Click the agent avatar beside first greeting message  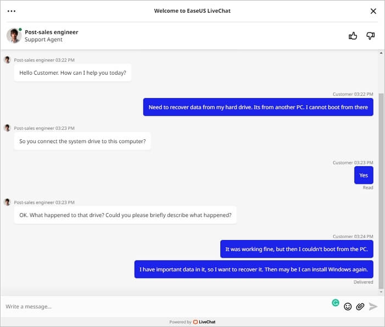[7, 59]
